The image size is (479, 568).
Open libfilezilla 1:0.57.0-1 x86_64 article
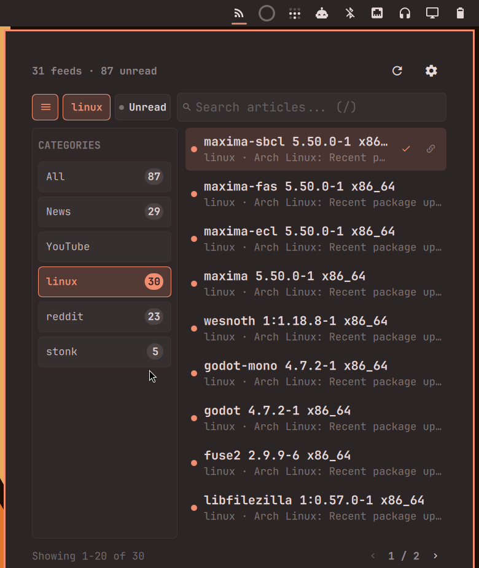point(316,508)
